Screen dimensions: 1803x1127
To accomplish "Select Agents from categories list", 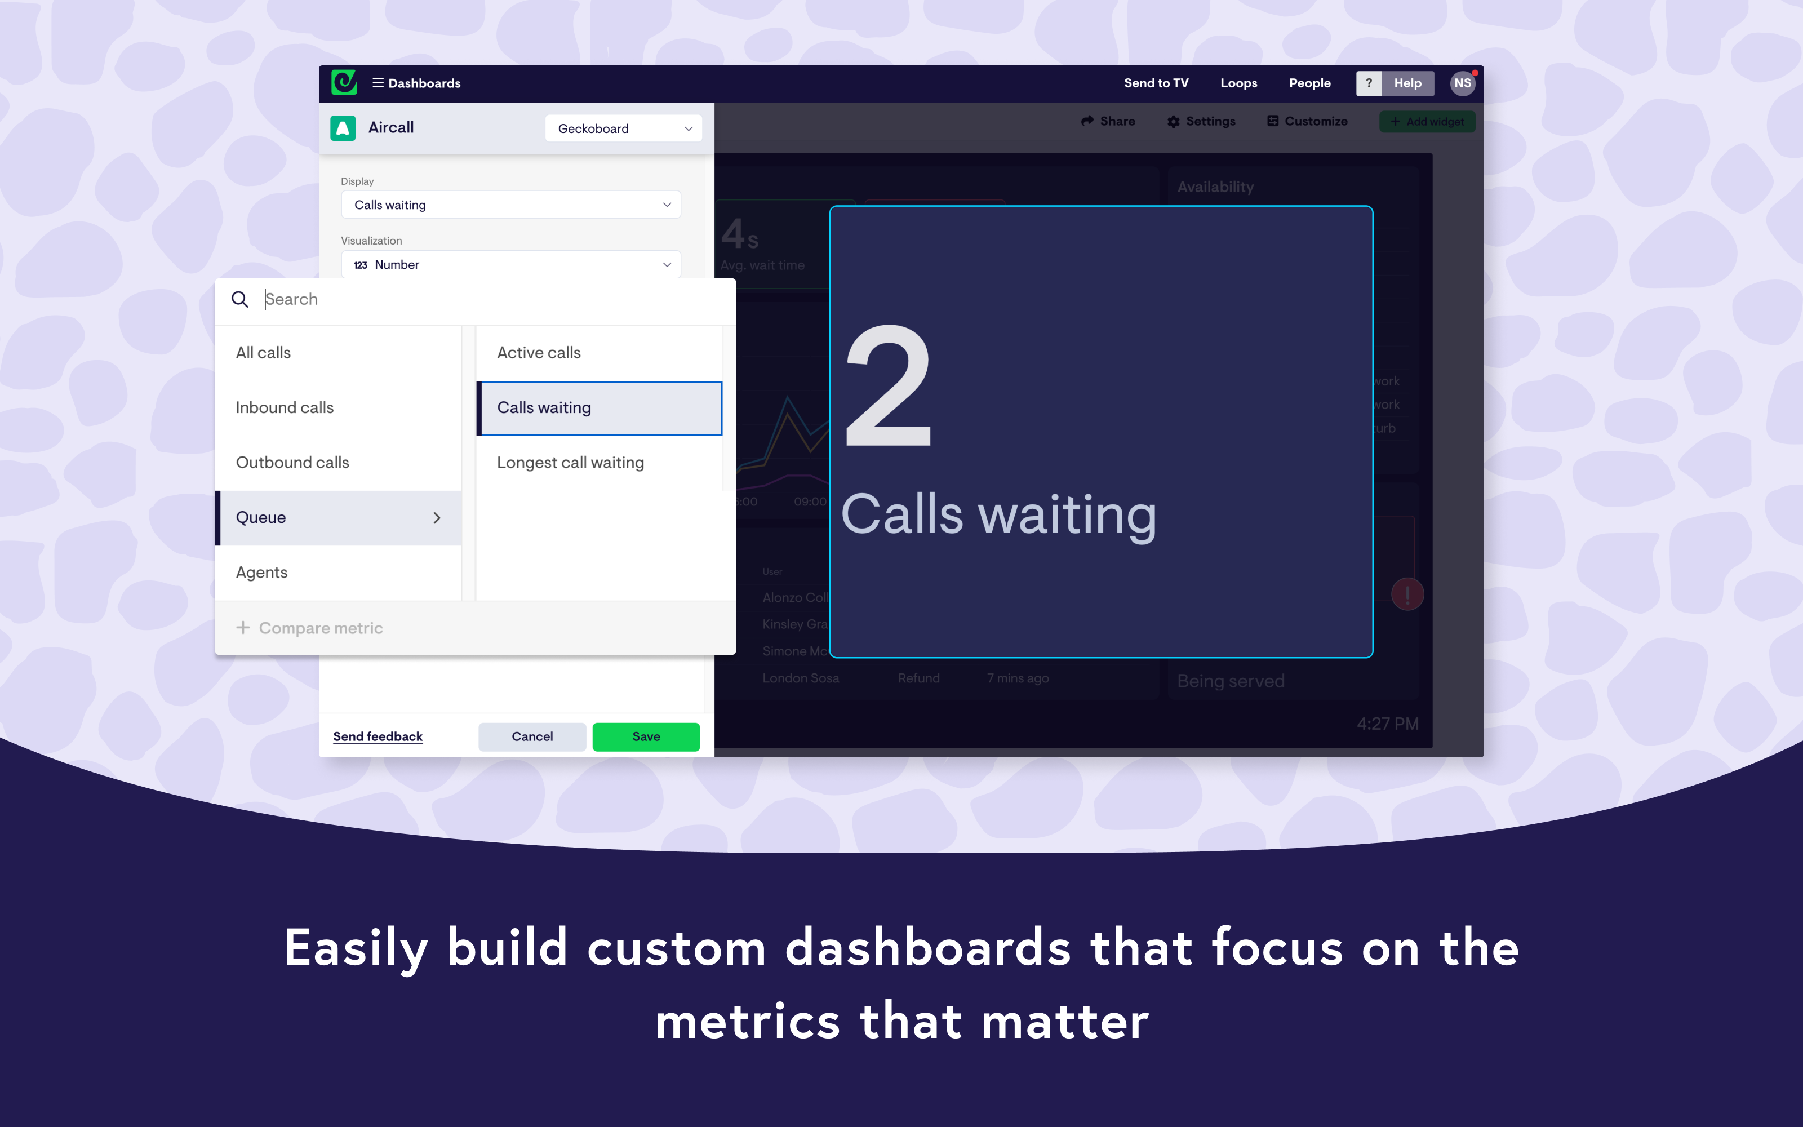I will click(x=261, y=571).
